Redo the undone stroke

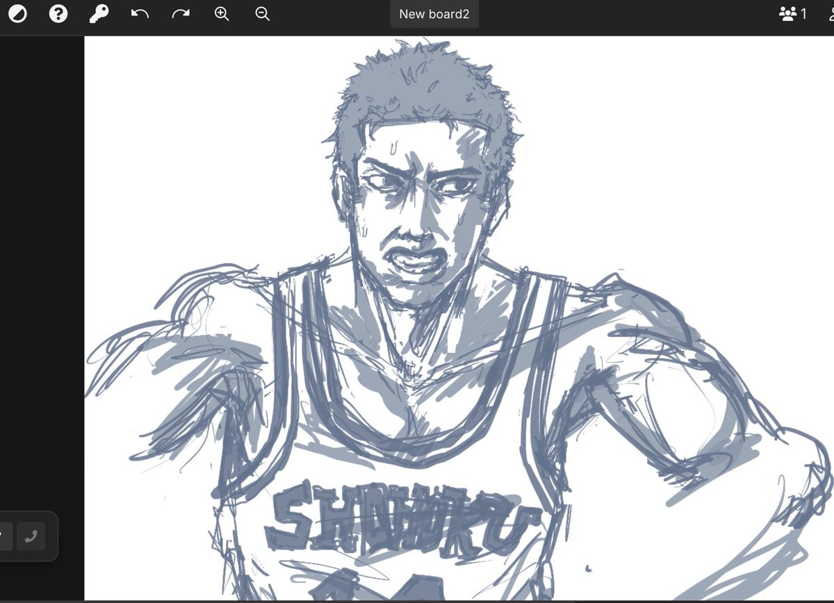click(x=181, y=14)
